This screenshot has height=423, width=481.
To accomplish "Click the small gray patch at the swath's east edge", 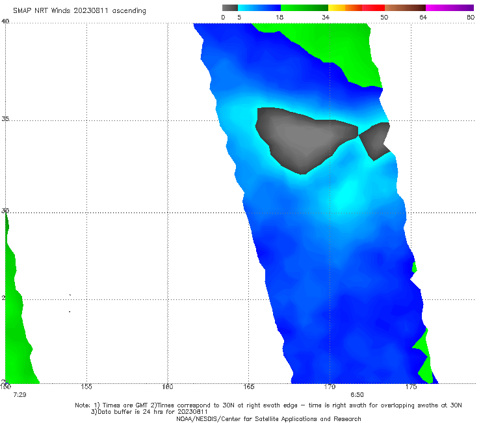I will pyautogui.click(x=376, y=140).
